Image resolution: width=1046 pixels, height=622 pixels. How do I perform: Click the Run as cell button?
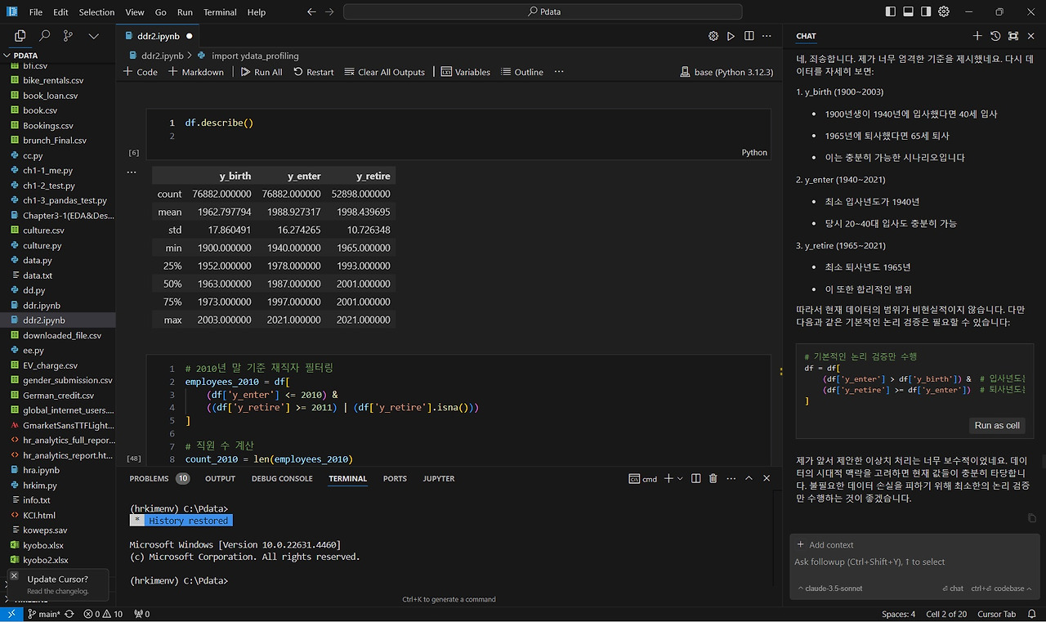[996, 425]
